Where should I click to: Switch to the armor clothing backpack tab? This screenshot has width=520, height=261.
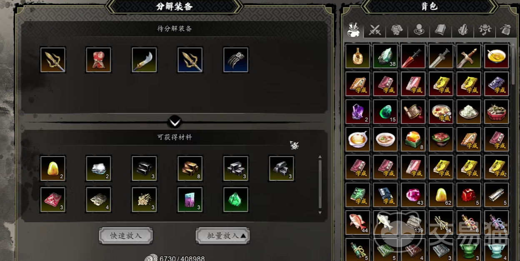(397, 30)
